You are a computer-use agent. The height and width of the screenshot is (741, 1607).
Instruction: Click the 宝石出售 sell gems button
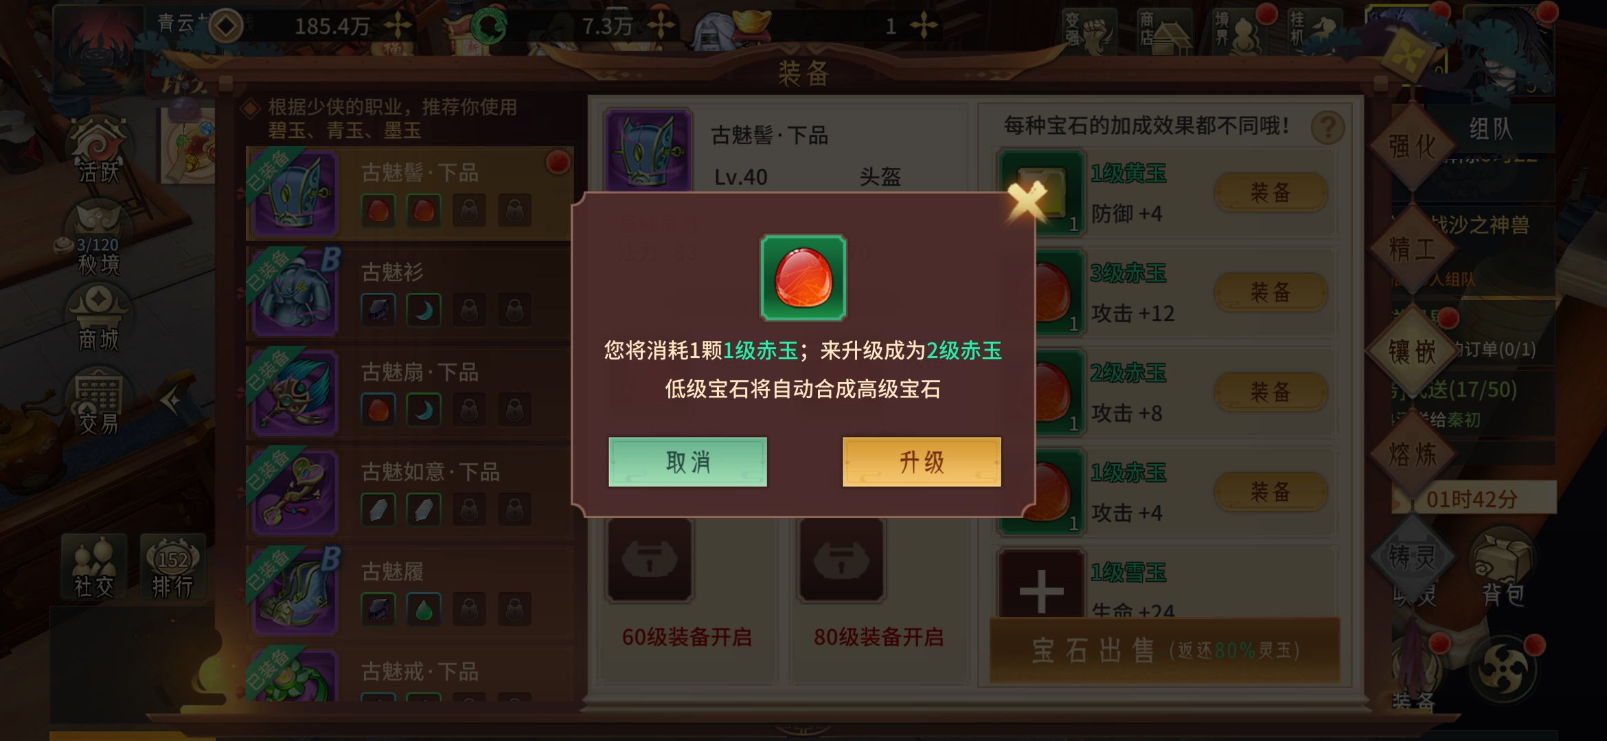(x=1165, y=650)
